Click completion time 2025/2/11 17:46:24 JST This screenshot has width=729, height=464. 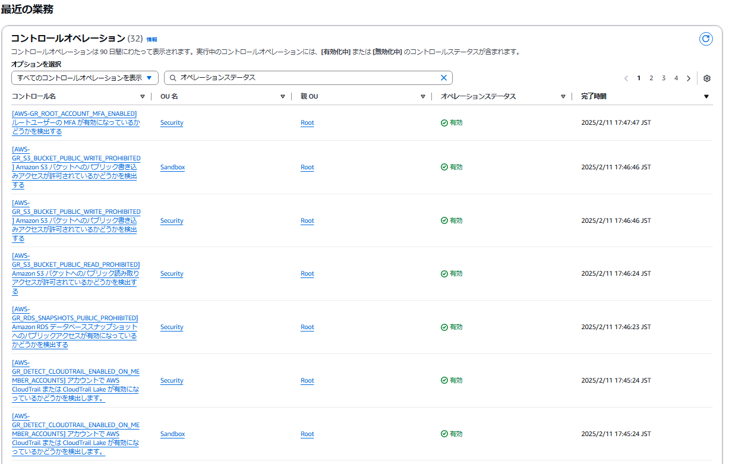pos(616,274)
